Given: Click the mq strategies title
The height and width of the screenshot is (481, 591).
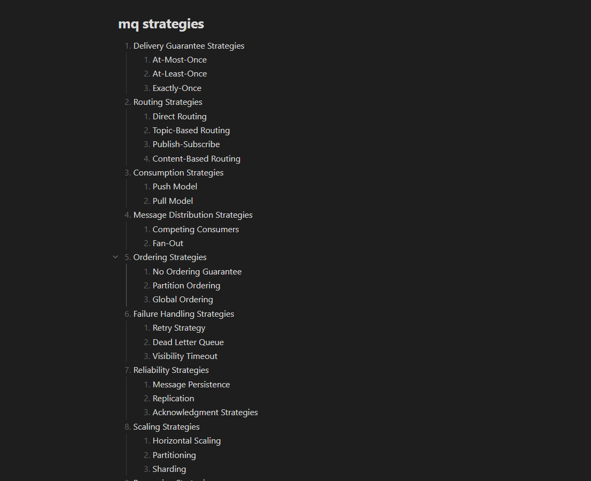Looking at the screenshot, I should click(161, 24).
